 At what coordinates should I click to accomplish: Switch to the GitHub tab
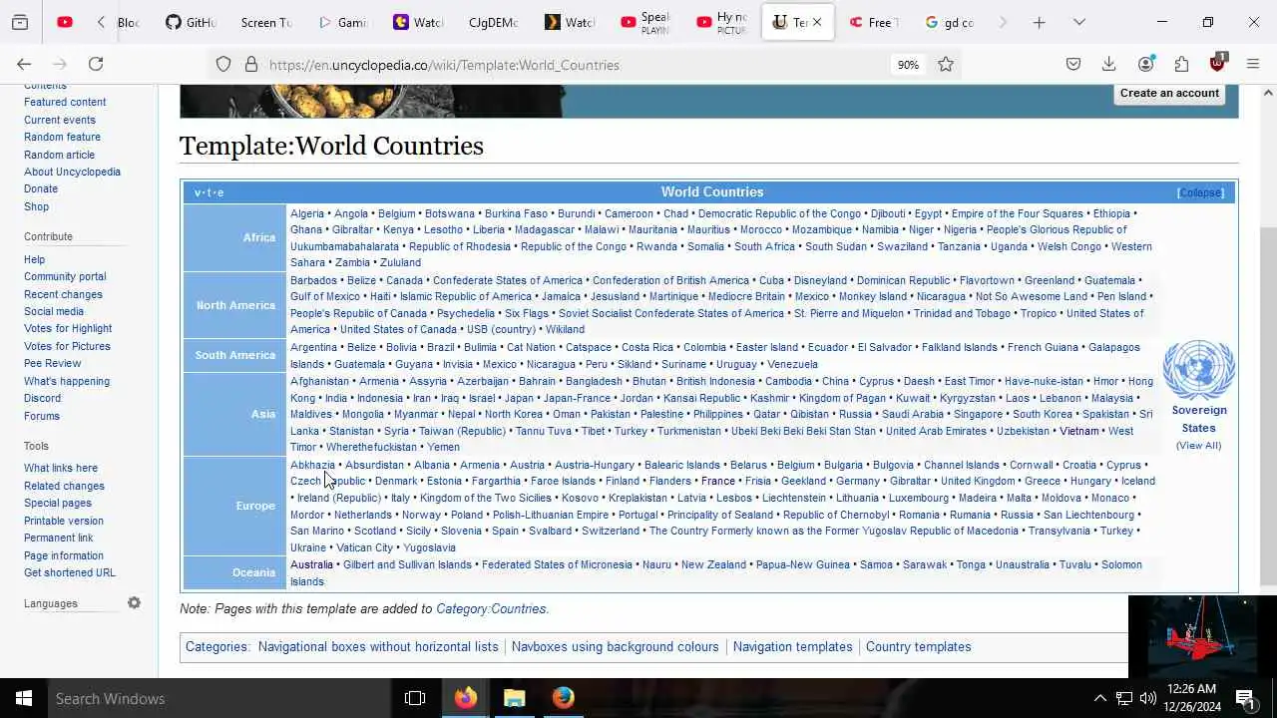pyautogui.click(x=191, y=22)
